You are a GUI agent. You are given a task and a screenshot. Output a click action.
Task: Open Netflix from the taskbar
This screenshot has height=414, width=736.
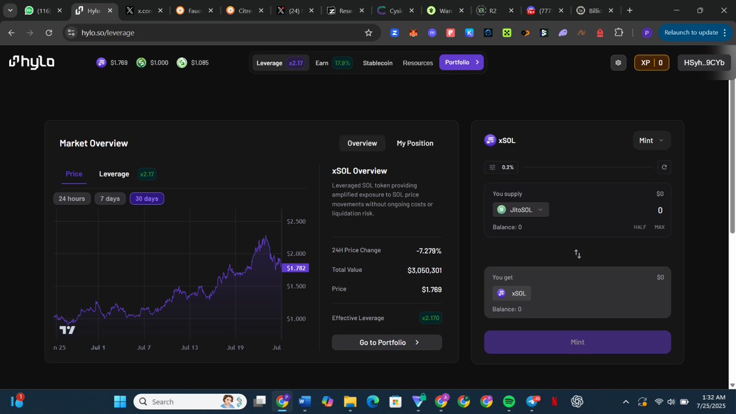(x=554, y=402)
